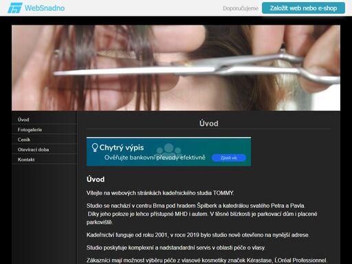Click the scissors haircut banner image
Screen dimensions: 352x264
pyautogui.click(x=176, y=68)
